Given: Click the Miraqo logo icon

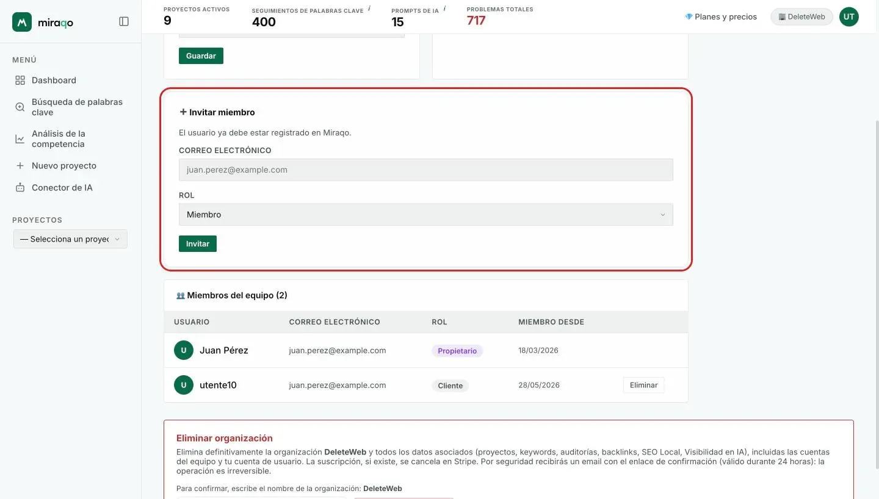Looking at the screenshot, I should point(22,22).
